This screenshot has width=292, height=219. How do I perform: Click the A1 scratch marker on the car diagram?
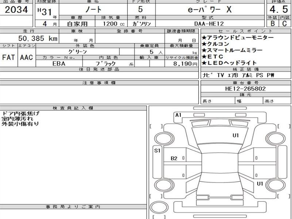point(178,115)
